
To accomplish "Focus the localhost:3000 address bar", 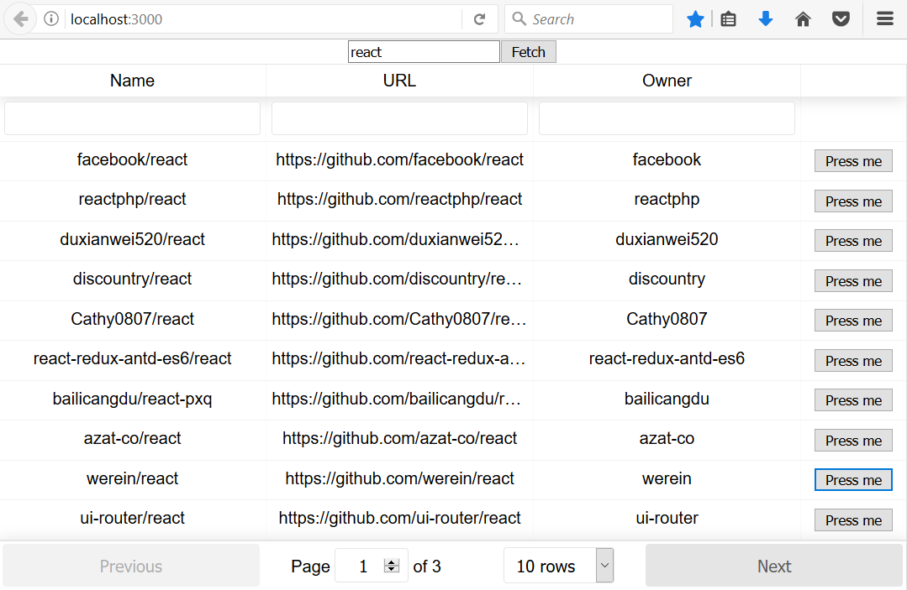I will point(263,19).
